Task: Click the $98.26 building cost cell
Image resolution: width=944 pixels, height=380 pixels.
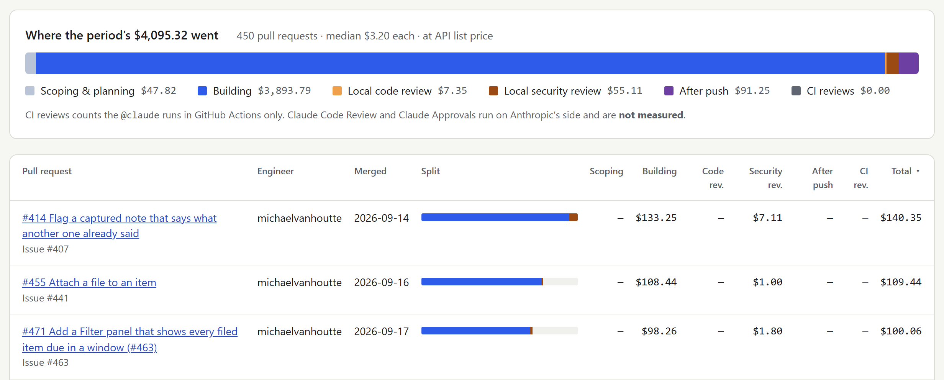Action: click(x=659, y=331)
